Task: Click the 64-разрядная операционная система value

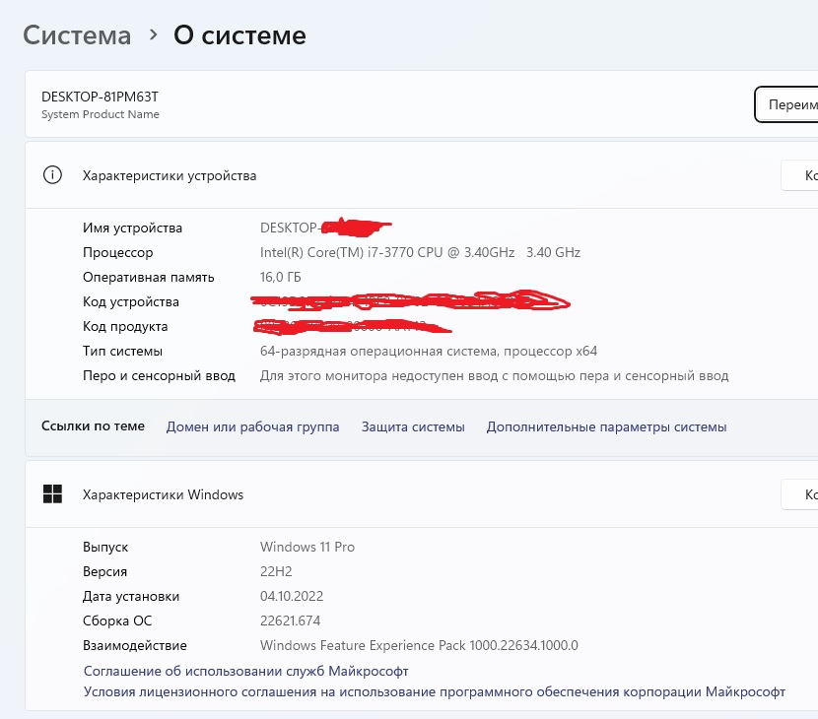Action: click(429, 351)
